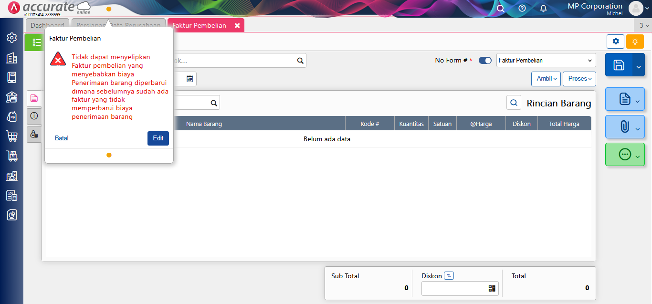652x304 pixels.
Task: Open the Inventory trolley icon in sidebar
Action: click(12, 156)
